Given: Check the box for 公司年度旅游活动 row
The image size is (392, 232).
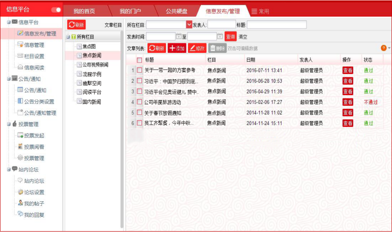Looking at the screenshot, I should pyautogui.click(x=139, y=102).
